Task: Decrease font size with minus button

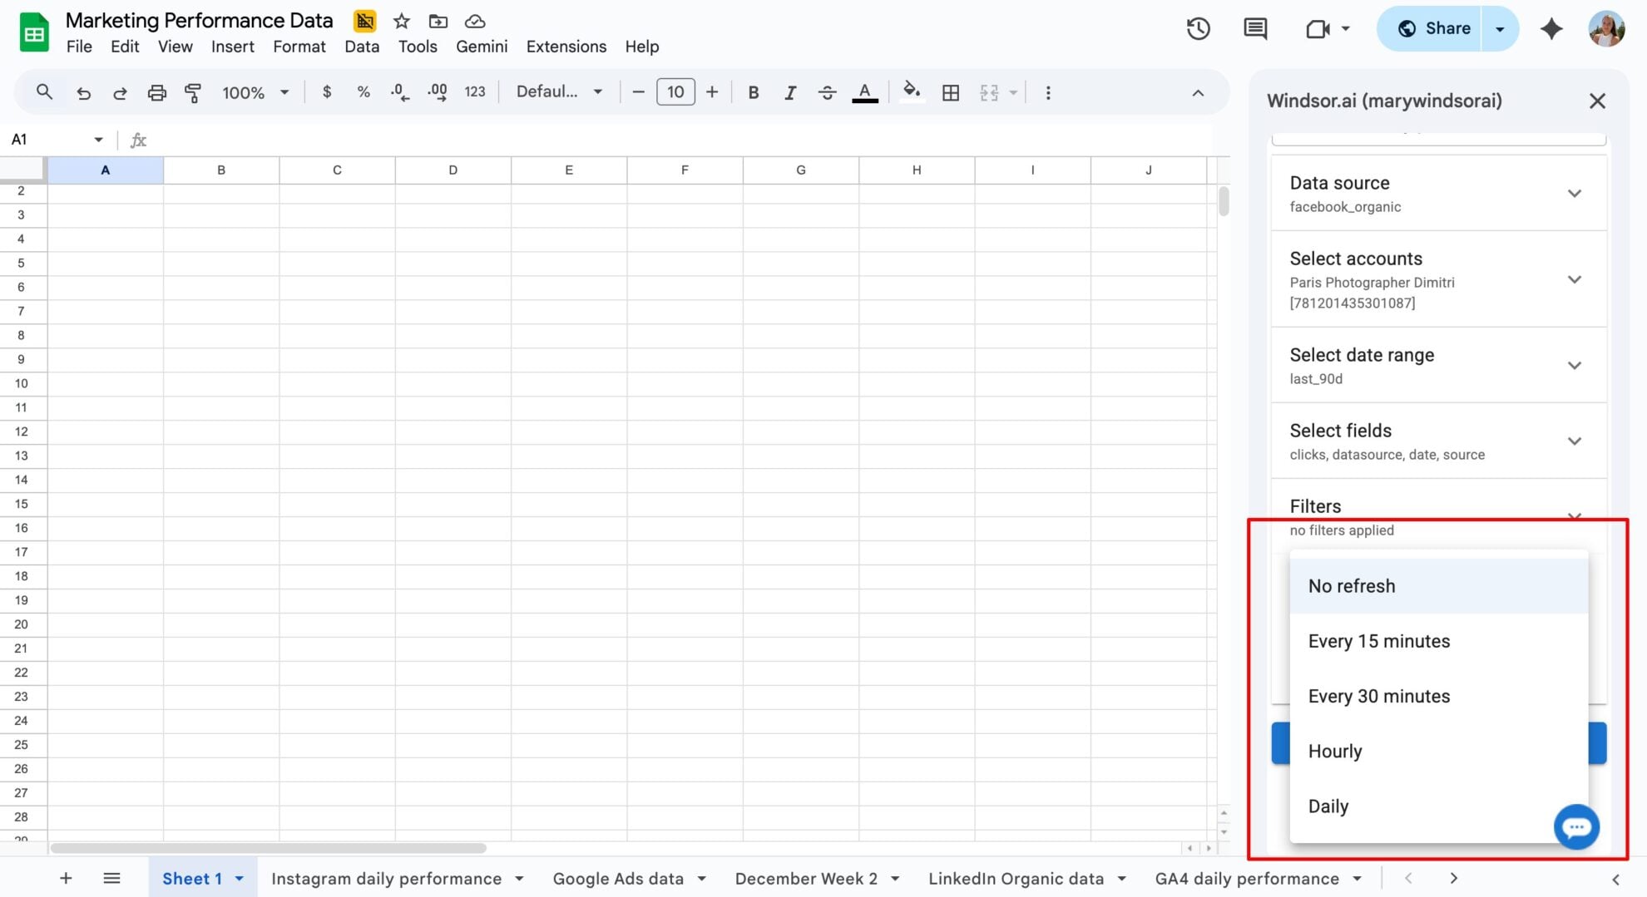Action: (x=638, y=92)
